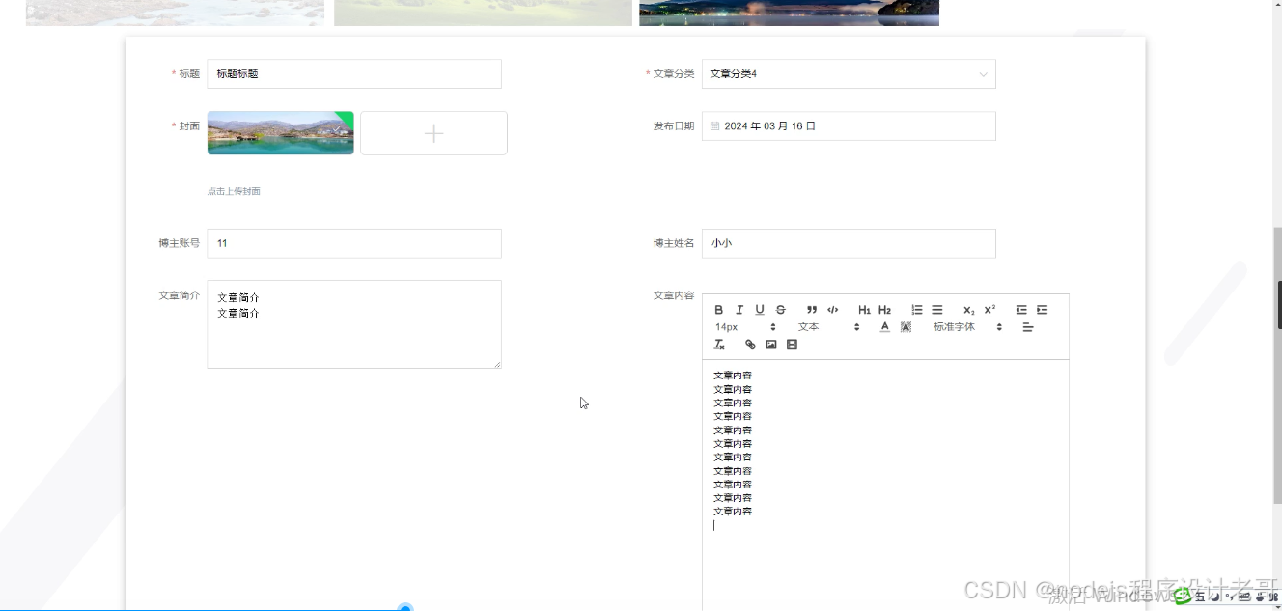Viewport: 1282px width, 611px height.
Task: Apply superscript formatting
Action: 989,310
